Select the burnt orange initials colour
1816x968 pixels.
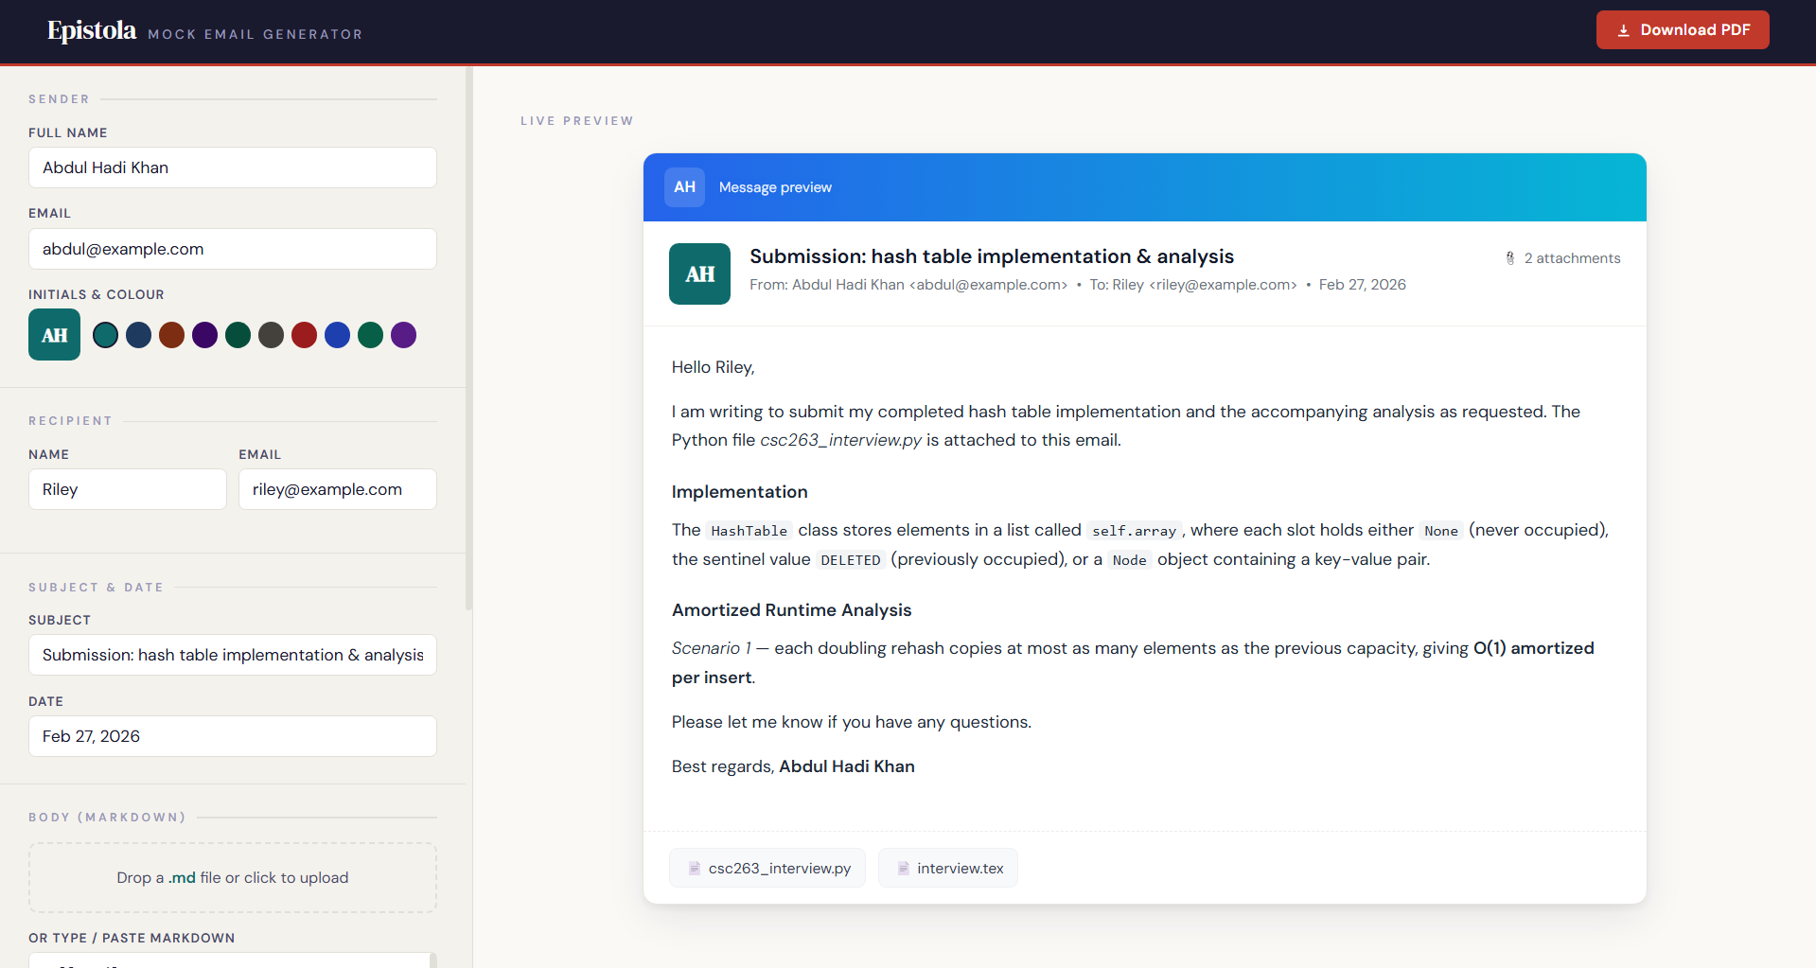point(171,335)
